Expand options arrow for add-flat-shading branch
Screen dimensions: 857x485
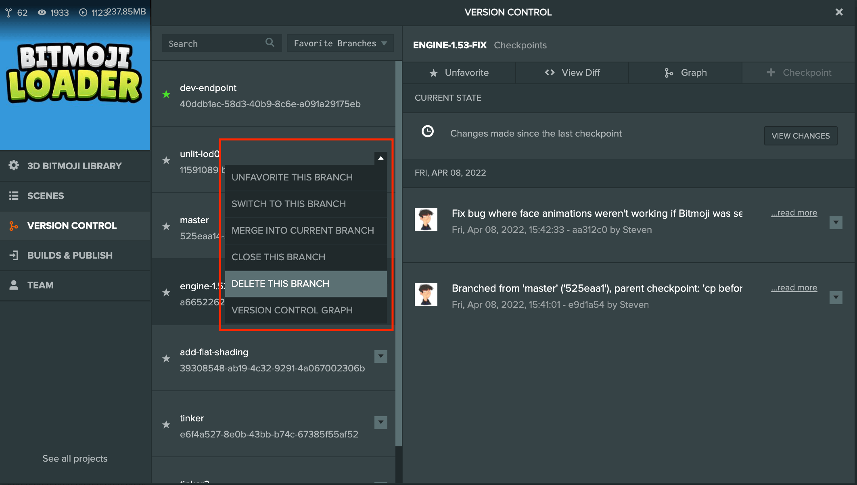[380, 356]
